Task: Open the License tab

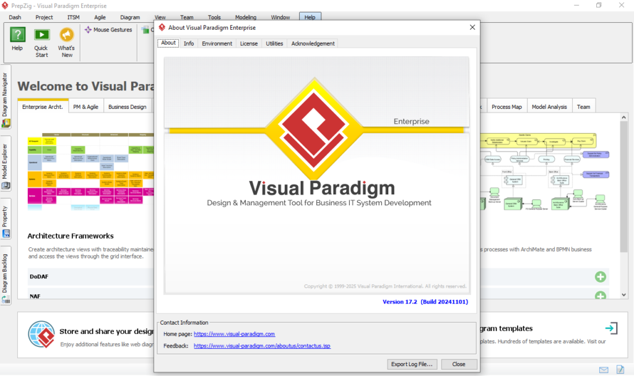Action: [249, 43]
